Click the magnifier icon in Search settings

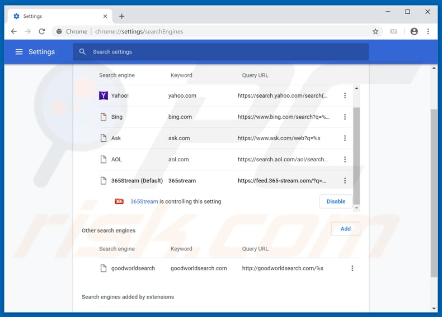(82, 52)
